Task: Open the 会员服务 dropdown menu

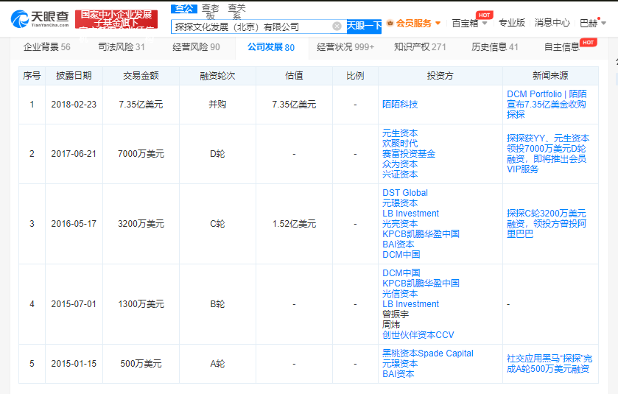Action: [414, 23]
